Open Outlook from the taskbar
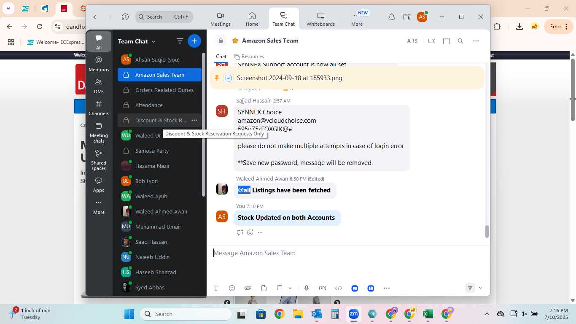 pyautogui.click(x=317, y=314)
